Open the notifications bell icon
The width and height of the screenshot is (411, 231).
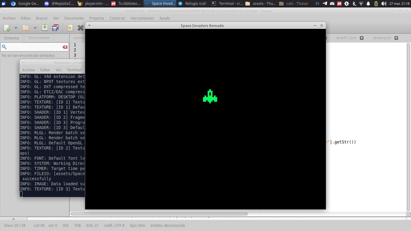pos(369,4)
